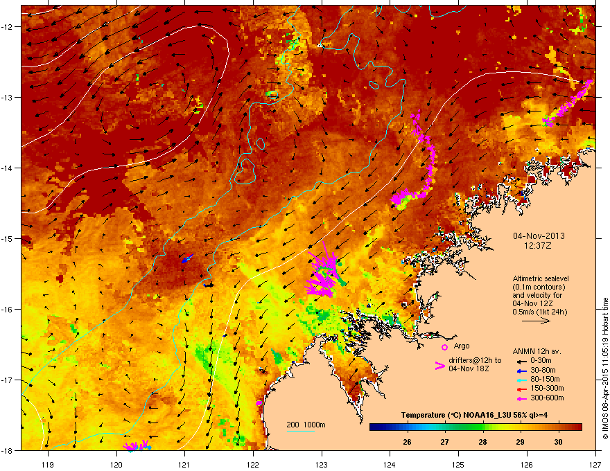This screenshot has width=610, height=471.
Task: Click the longitude axis label 123
Action: click(x=322, y=464)
